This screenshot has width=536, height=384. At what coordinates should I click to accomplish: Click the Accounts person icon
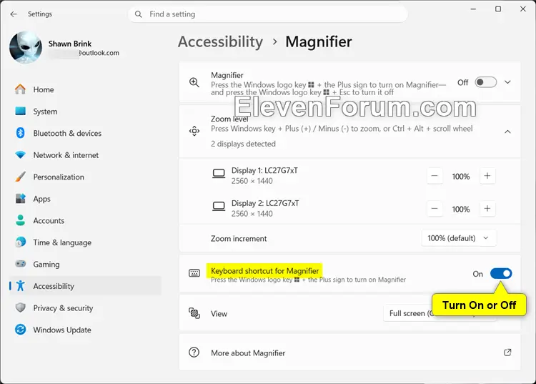tap(20, 220)
